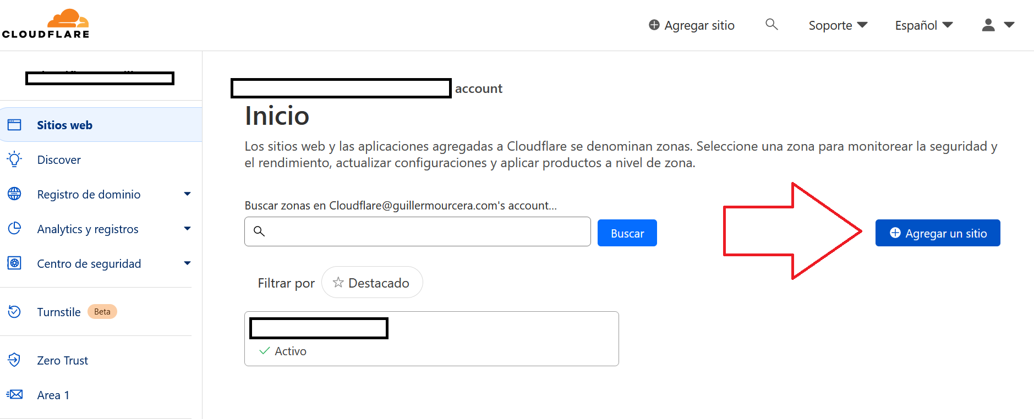Expand the account dropdown arrow
The height and width of the screenshot is (419, 1034).
(x=1009, y=25)
